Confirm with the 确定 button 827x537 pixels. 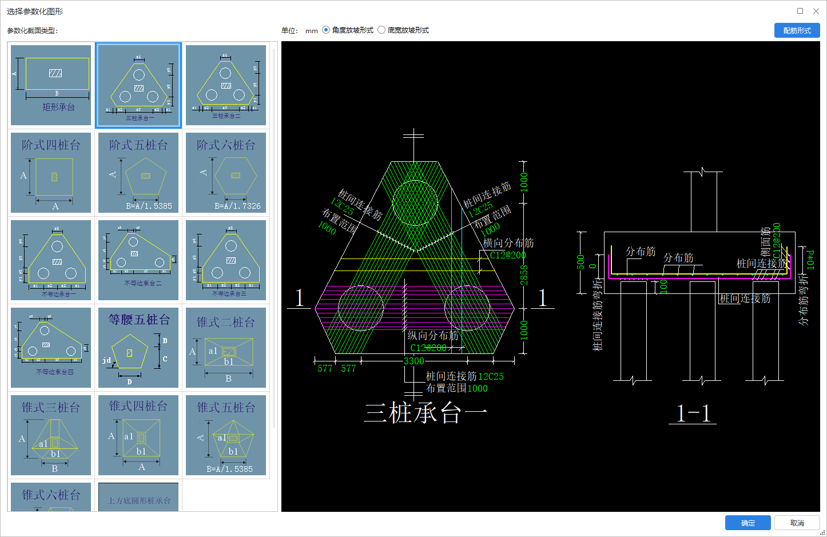748,523
